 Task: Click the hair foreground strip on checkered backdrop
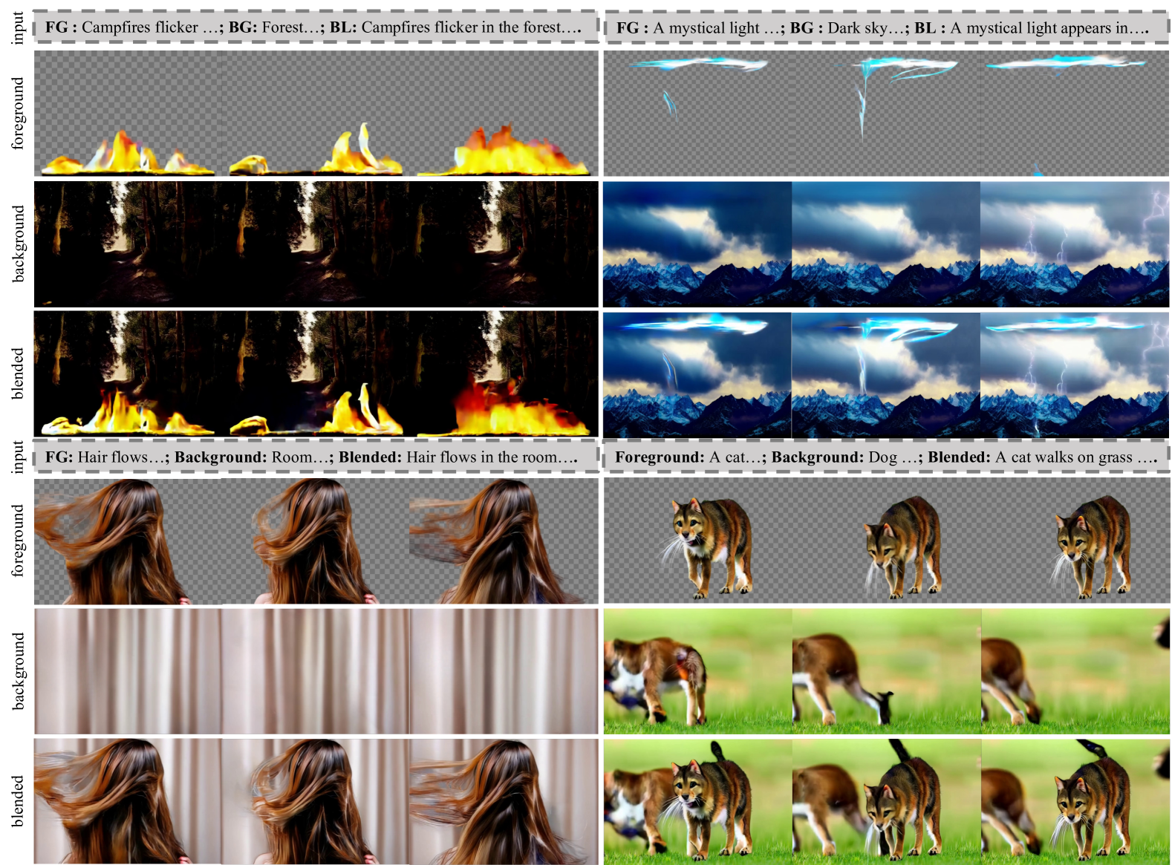[316, 541]
